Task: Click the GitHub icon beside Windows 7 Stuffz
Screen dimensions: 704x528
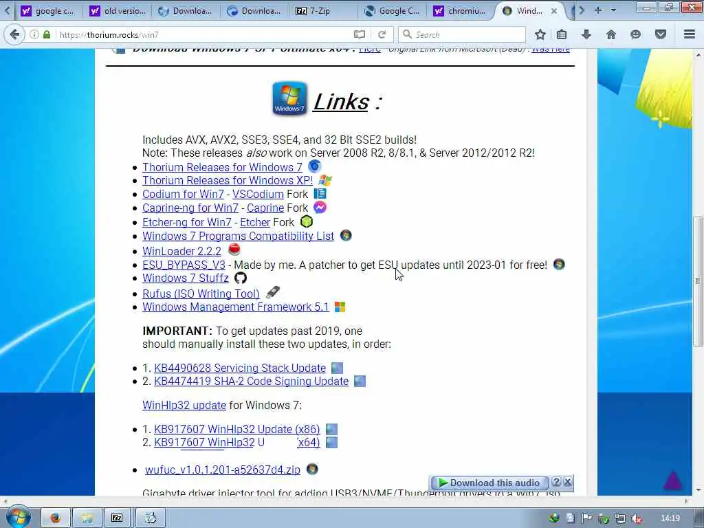Action: tap(241, 278)
